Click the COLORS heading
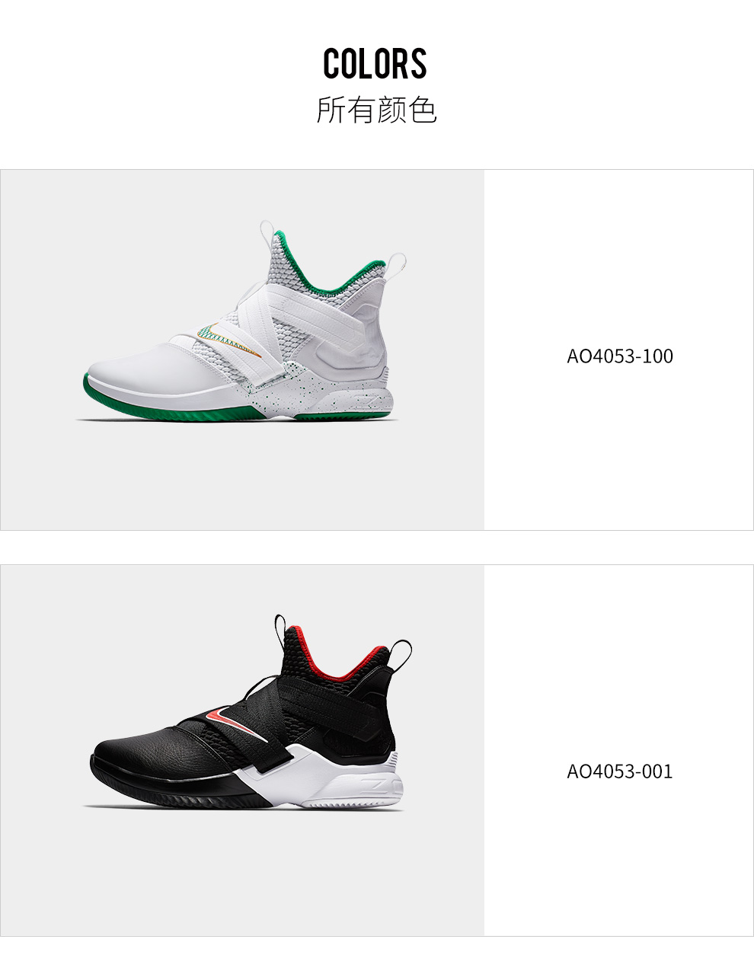Image resolution: width=754 pixels, height=971 pixels. [375, 64]
